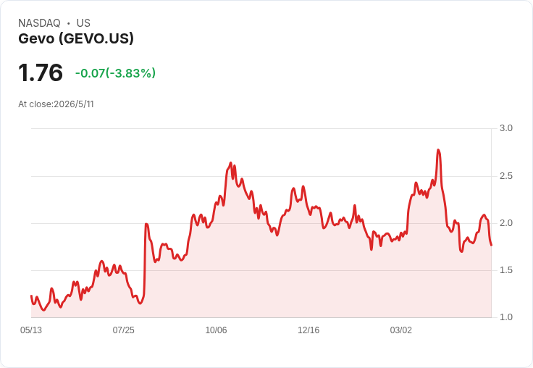Image resolution: width=533 pixels, height=368 pixels.
Task: Click the 1.5 price axis label
Action: [x=505, y=270]
